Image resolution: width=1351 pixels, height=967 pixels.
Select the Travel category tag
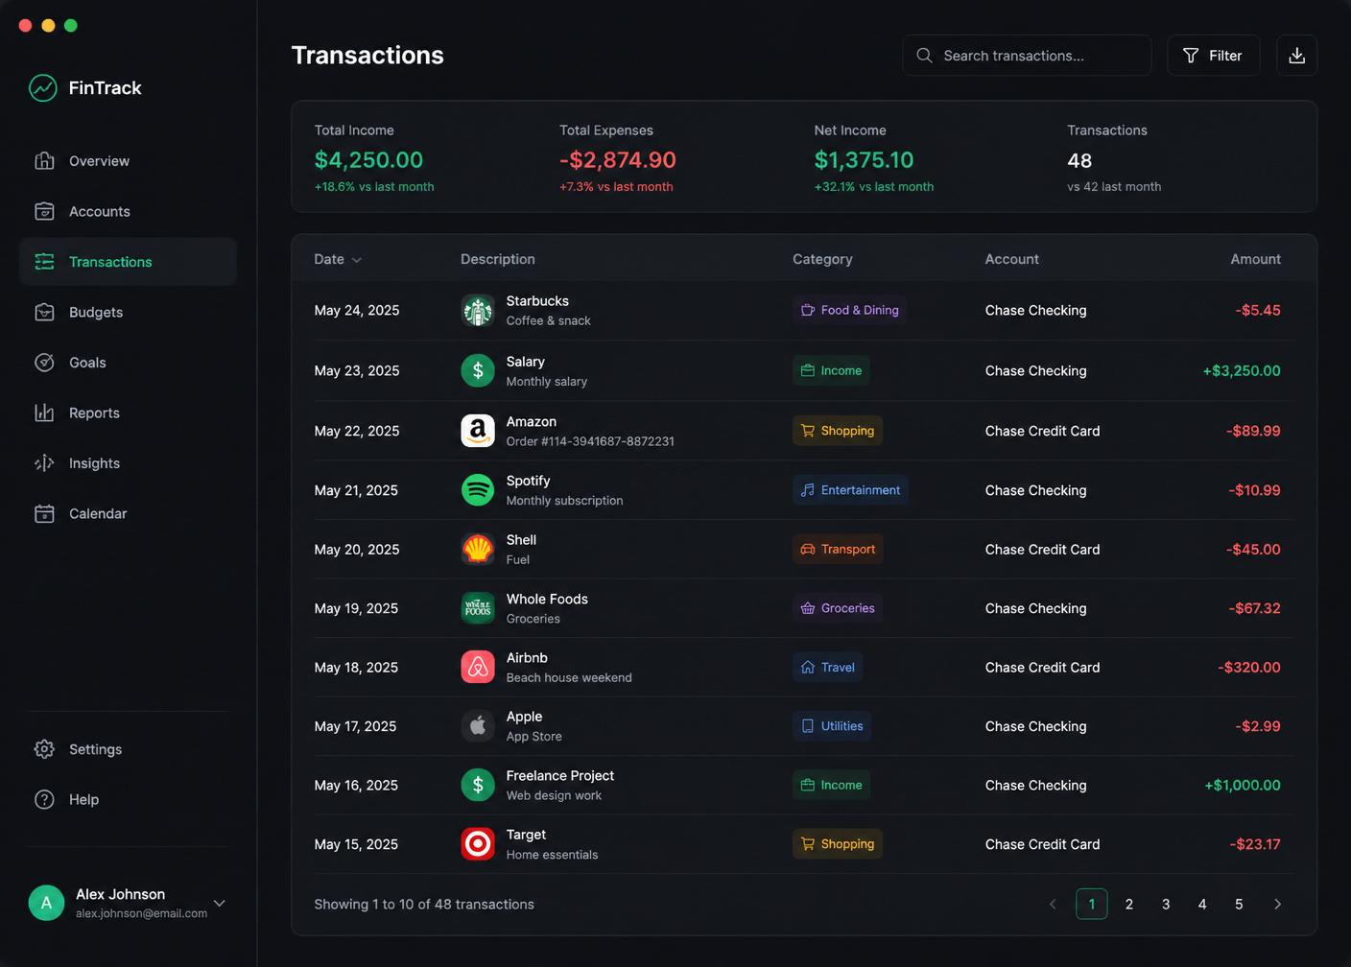pyautogui.click(x=827, y=667)
